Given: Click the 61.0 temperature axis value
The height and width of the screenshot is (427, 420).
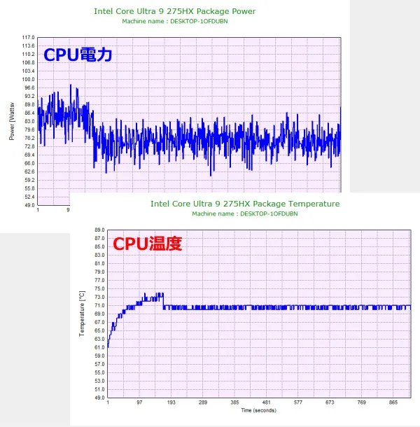Looking at the screenshot, I should click(99, 347).
